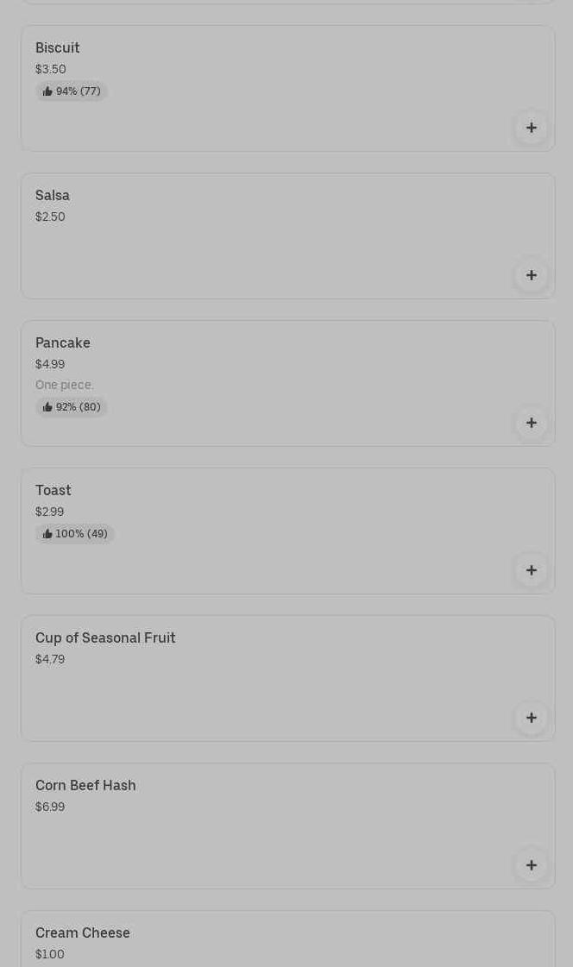This screenshot has width=573, height=967.
Task: Add Salsa to the cart
Action: tap(531, 275)
